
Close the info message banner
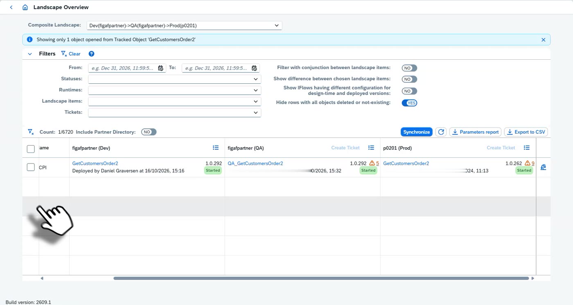pyautogui.click(x=543, y=40)
